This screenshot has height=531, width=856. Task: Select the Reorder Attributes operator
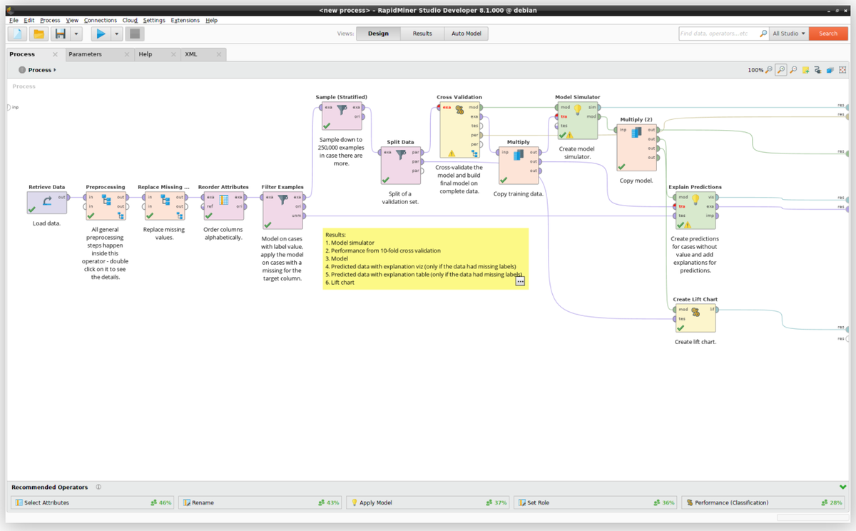pos(223,206)
